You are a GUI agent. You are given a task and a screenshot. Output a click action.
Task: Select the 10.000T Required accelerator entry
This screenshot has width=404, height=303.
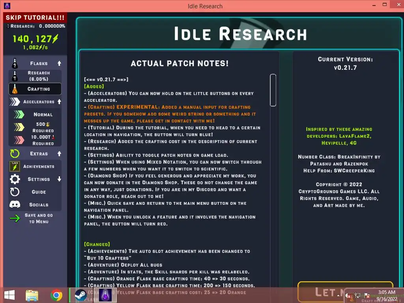coord(35,140)
